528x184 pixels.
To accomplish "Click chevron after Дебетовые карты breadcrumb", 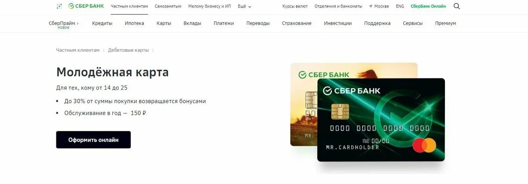I will (x=153, y=50).
